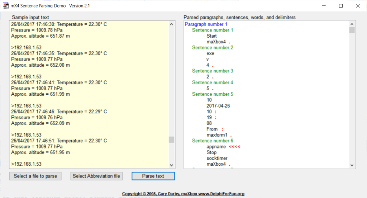Close the Sentence Parsing Demo window

coord(357,6)
